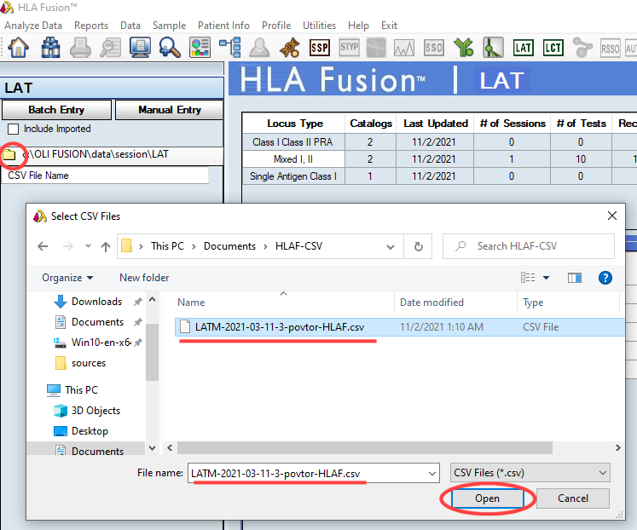Click the boxed green antibody icon
The width and height of the screenshot is (637, 530).
pos(493,48)
